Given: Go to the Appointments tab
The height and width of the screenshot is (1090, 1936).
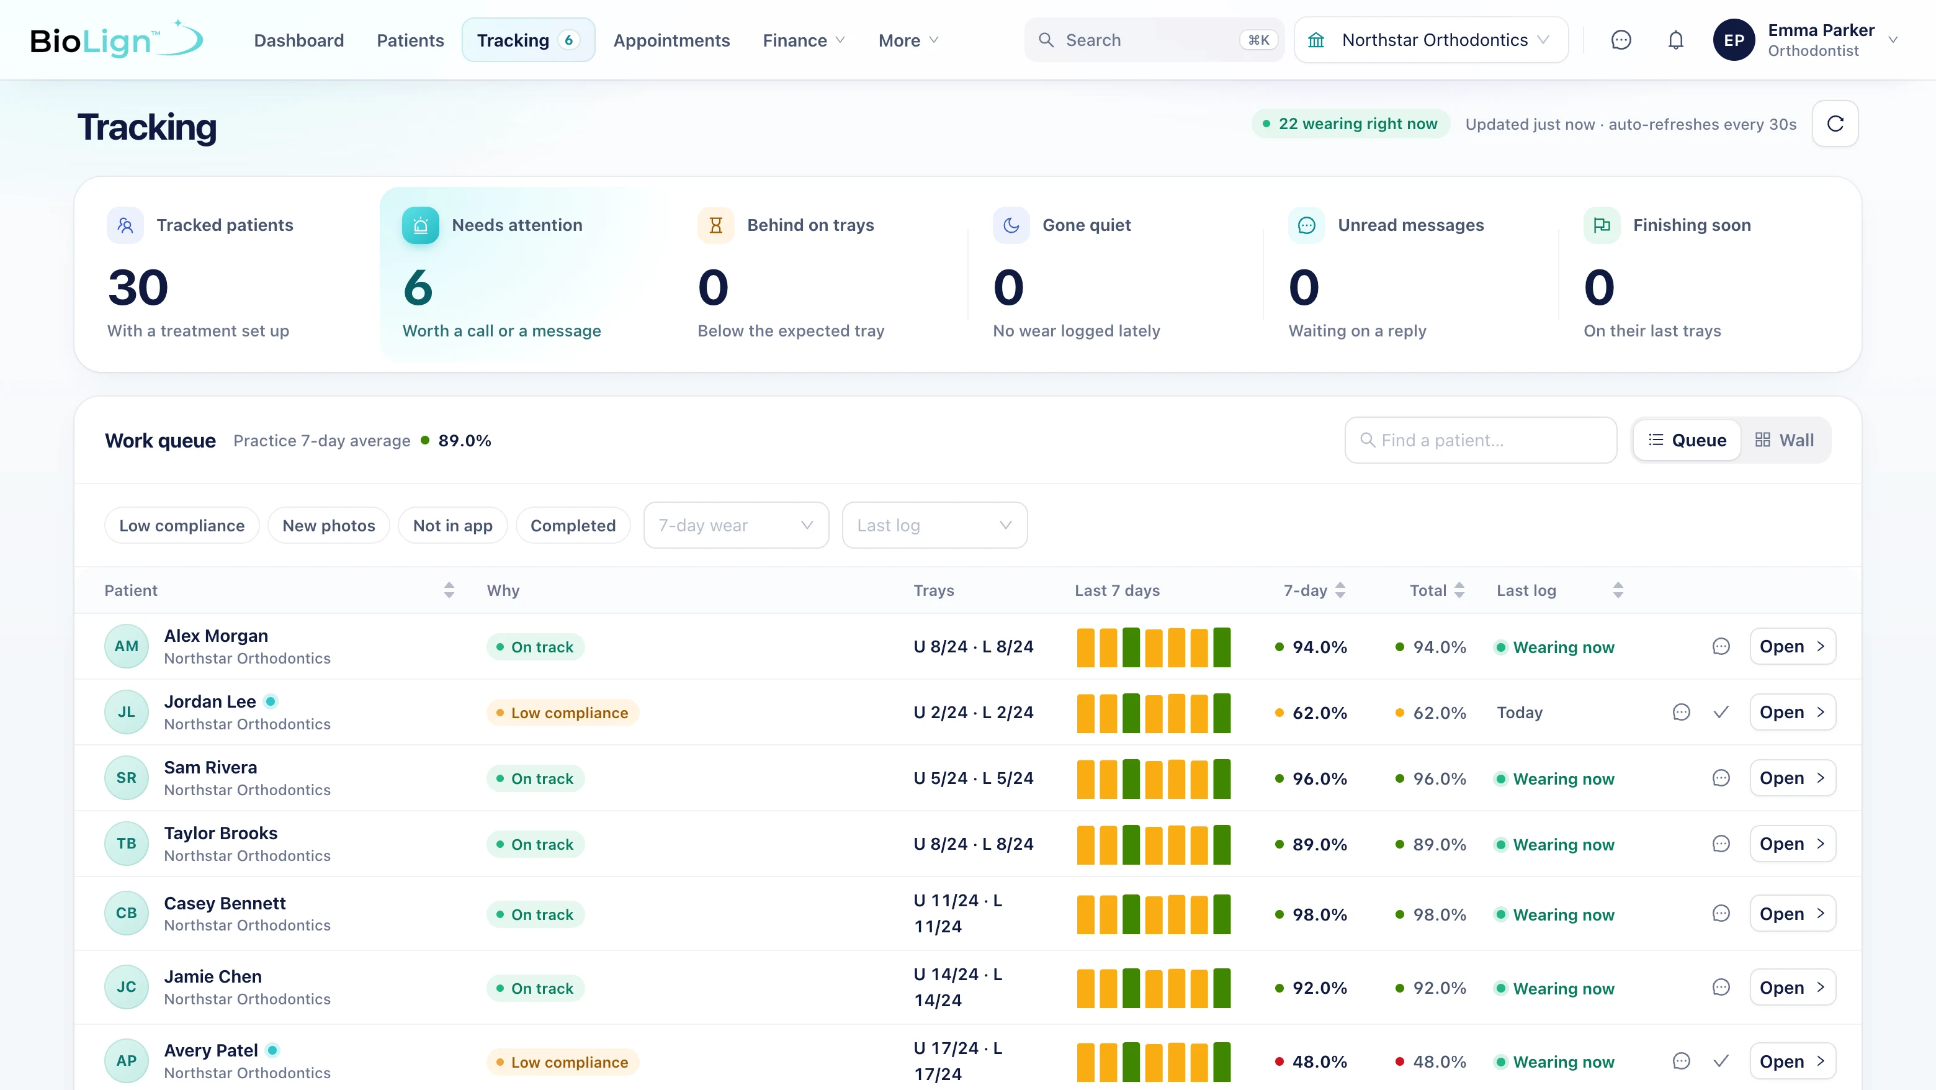Looking at the screenshot, I should click(x=671, y=40).
